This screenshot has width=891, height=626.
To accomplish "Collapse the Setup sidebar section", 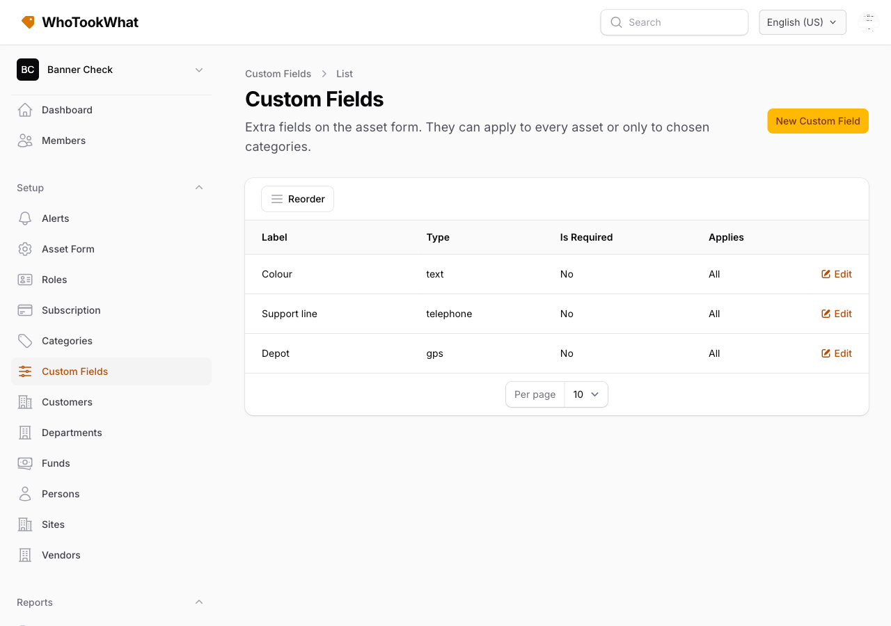I will click(x=199, y=188).
